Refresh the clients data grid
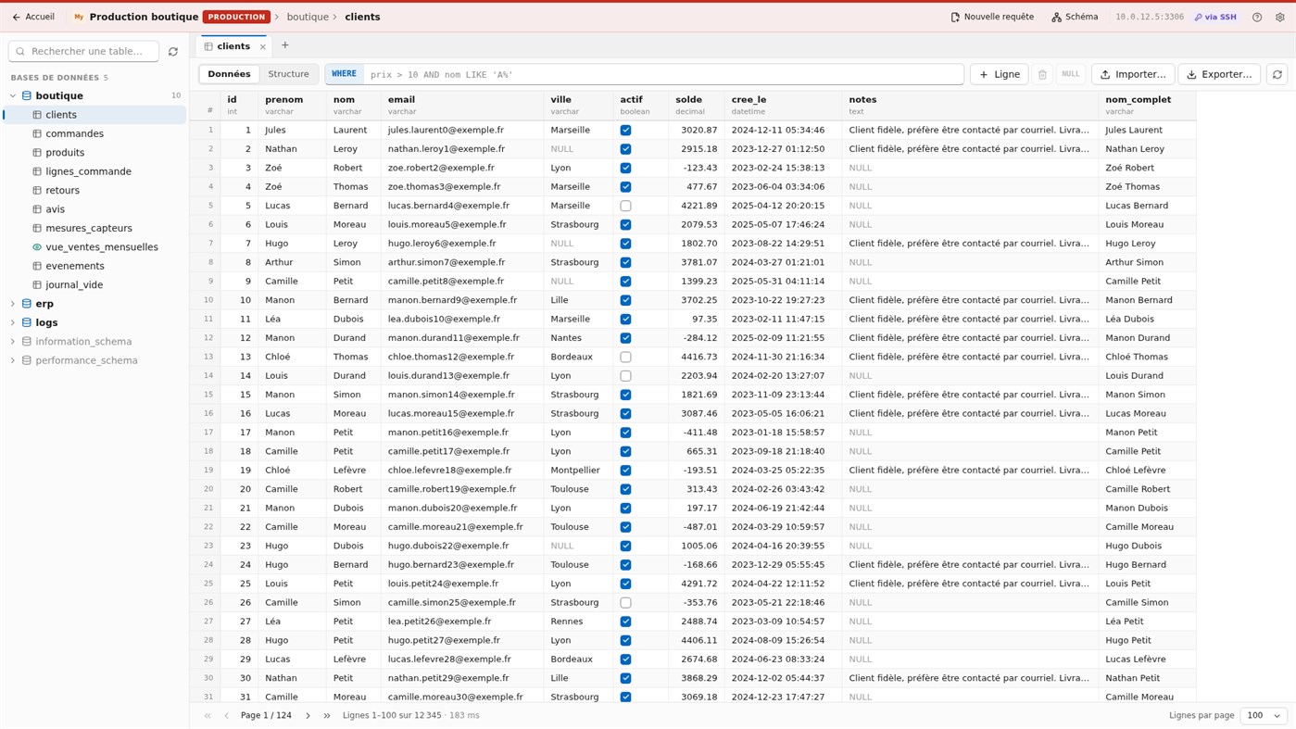 click(1277, 74)
